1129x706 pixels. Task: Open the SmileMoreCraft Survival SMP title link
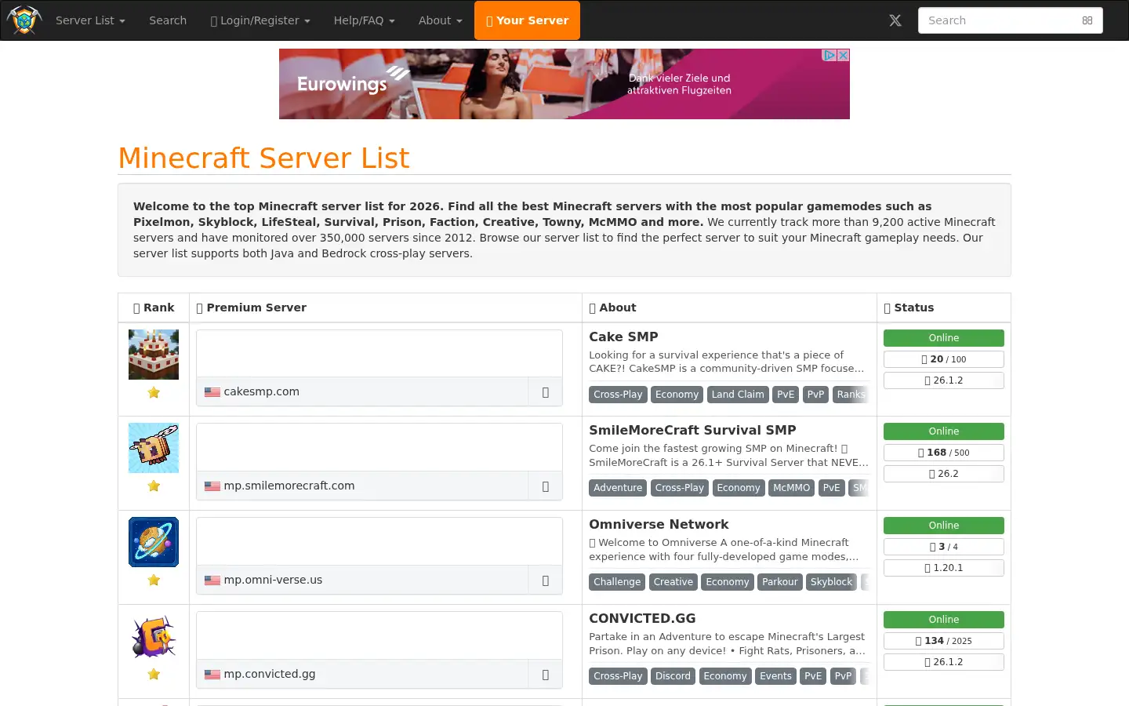coord(692,430)
